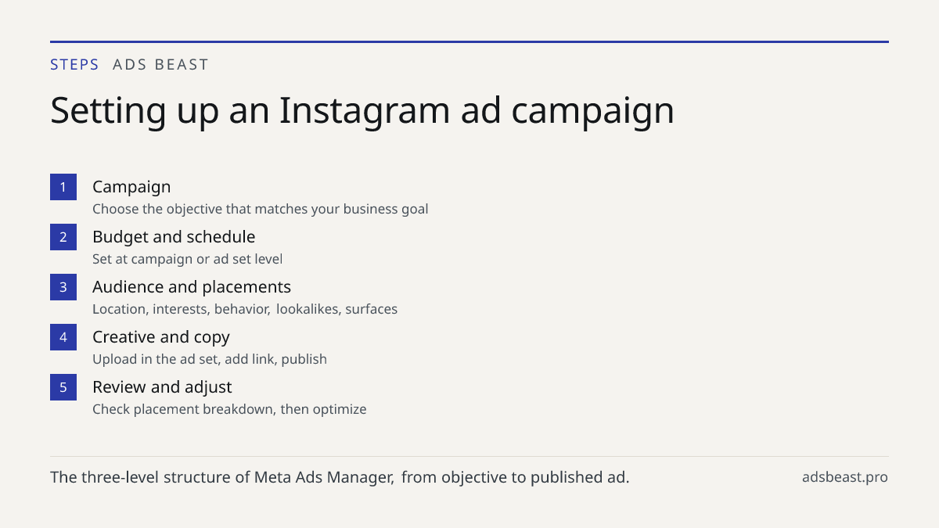Click the 'ADS BEAST' header text
The image size is (939, 528).
click(160, 65)
